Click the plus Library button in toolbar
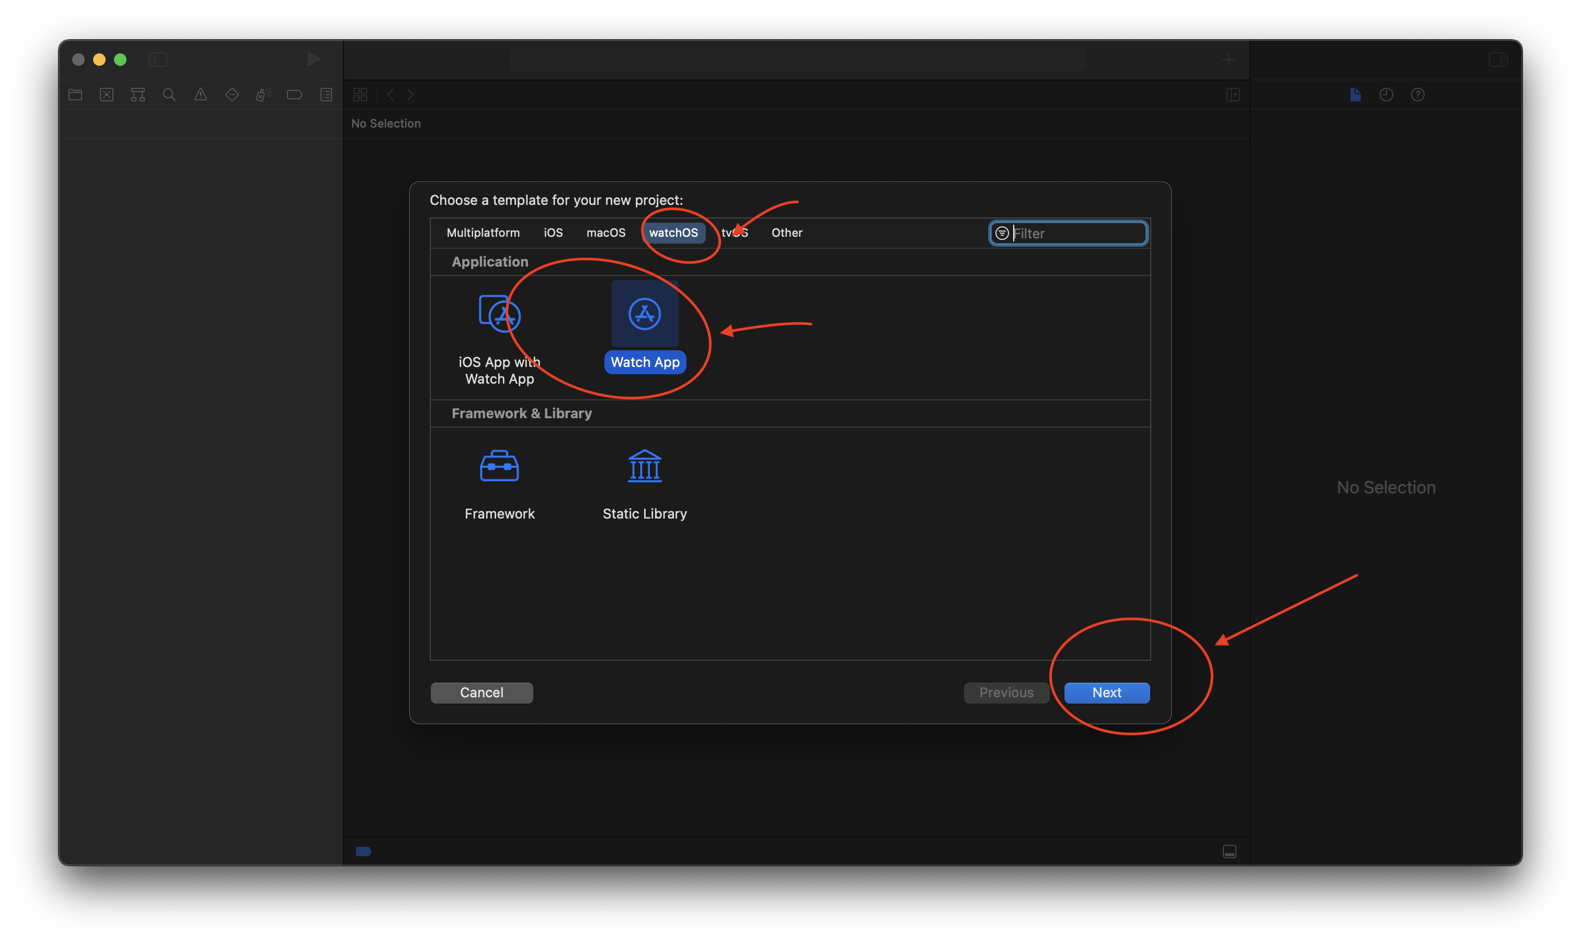This screenshot has height=943, width=1581. click(1228, 60)
